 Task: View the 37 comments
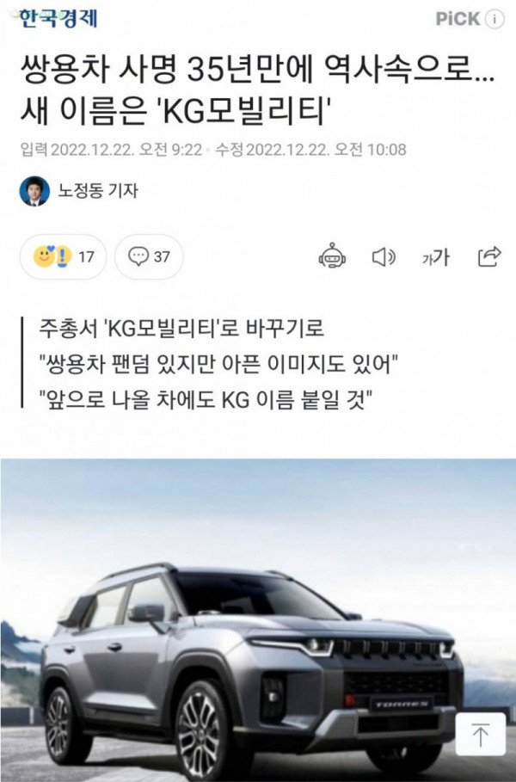click(149, 257)
